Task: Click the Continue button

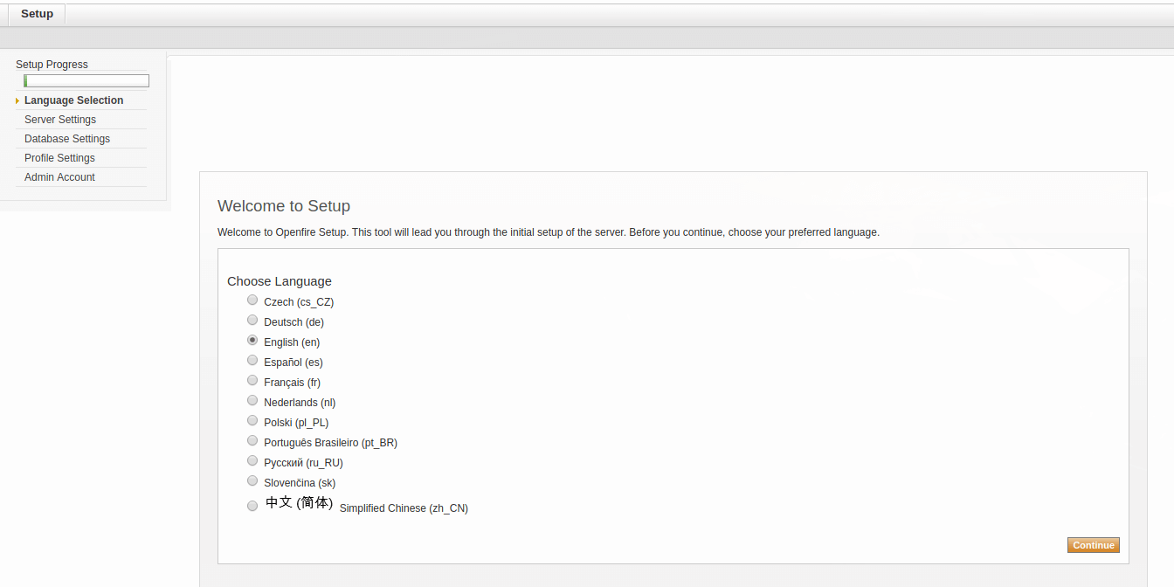Action: click(x=1093, y=545)
